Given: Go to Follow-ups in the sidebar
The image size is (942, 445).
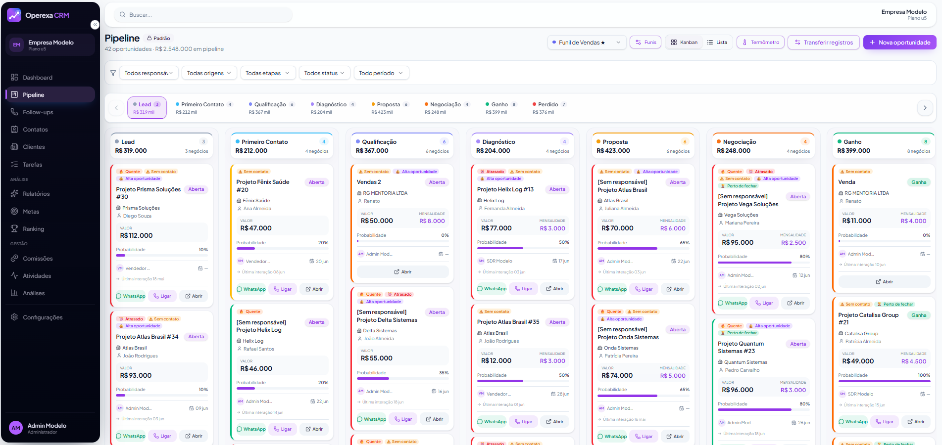Looking at the screenshot, I should (50, 112).
